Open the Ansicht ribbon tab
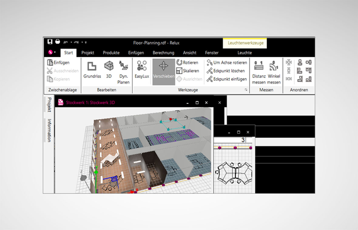358x230 pixels. point(190,53)
